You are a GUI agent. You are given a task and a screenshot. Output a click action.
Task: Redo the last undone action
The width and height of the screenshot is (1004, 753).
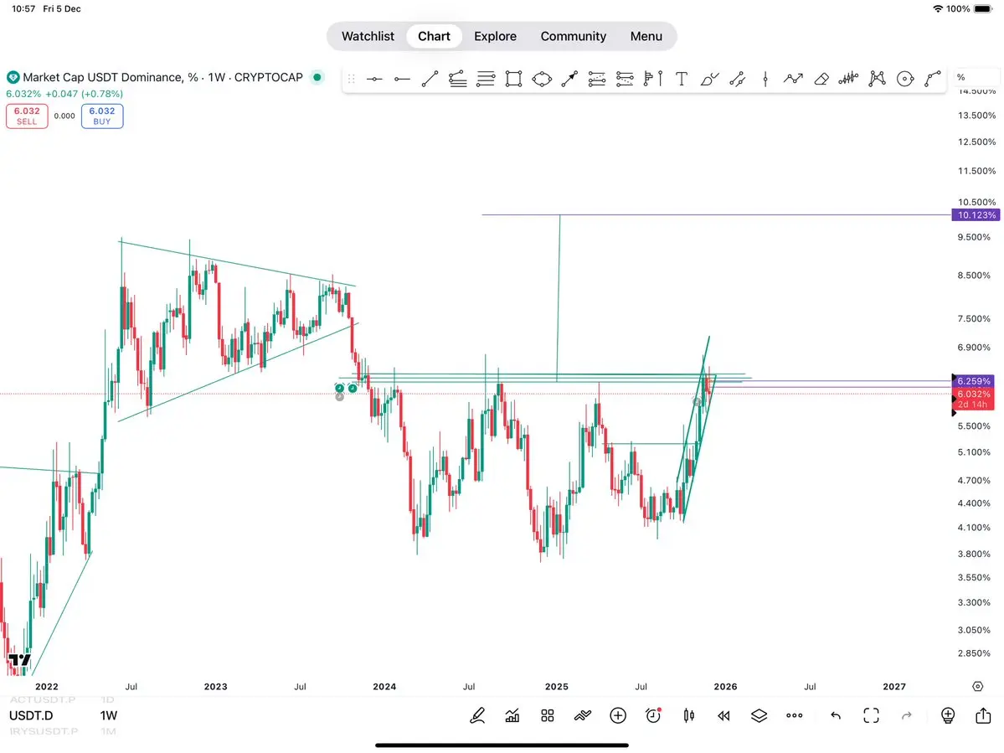point(907,715)
